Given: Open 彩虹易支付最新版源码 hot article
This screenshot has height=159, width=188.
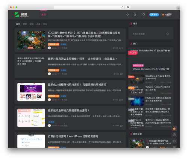Looking at the screenshot, I should 158,111.
